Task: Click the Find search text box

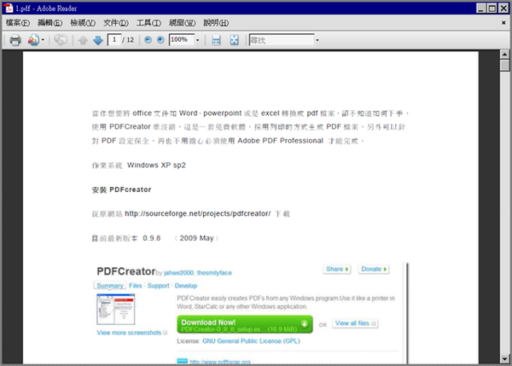Action: (282, 40)
